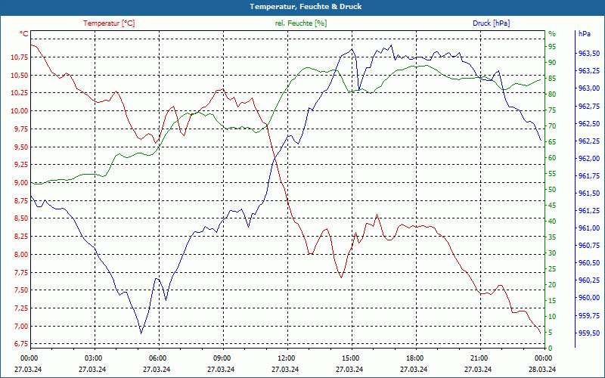Click '10,75' on the temperature axis
This screenshot has height=378, width=605.
20,57
